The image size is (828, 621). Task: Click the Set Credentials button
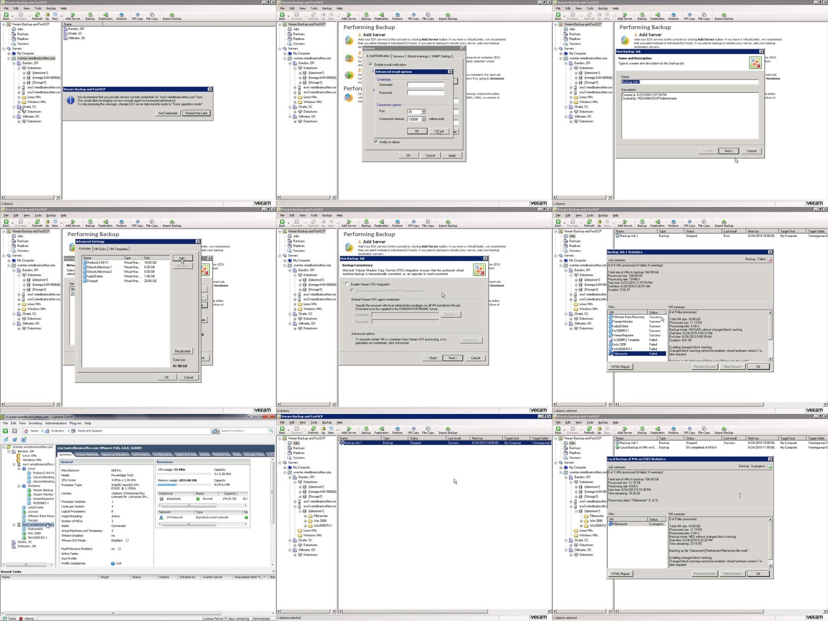(x=168, y=113)
